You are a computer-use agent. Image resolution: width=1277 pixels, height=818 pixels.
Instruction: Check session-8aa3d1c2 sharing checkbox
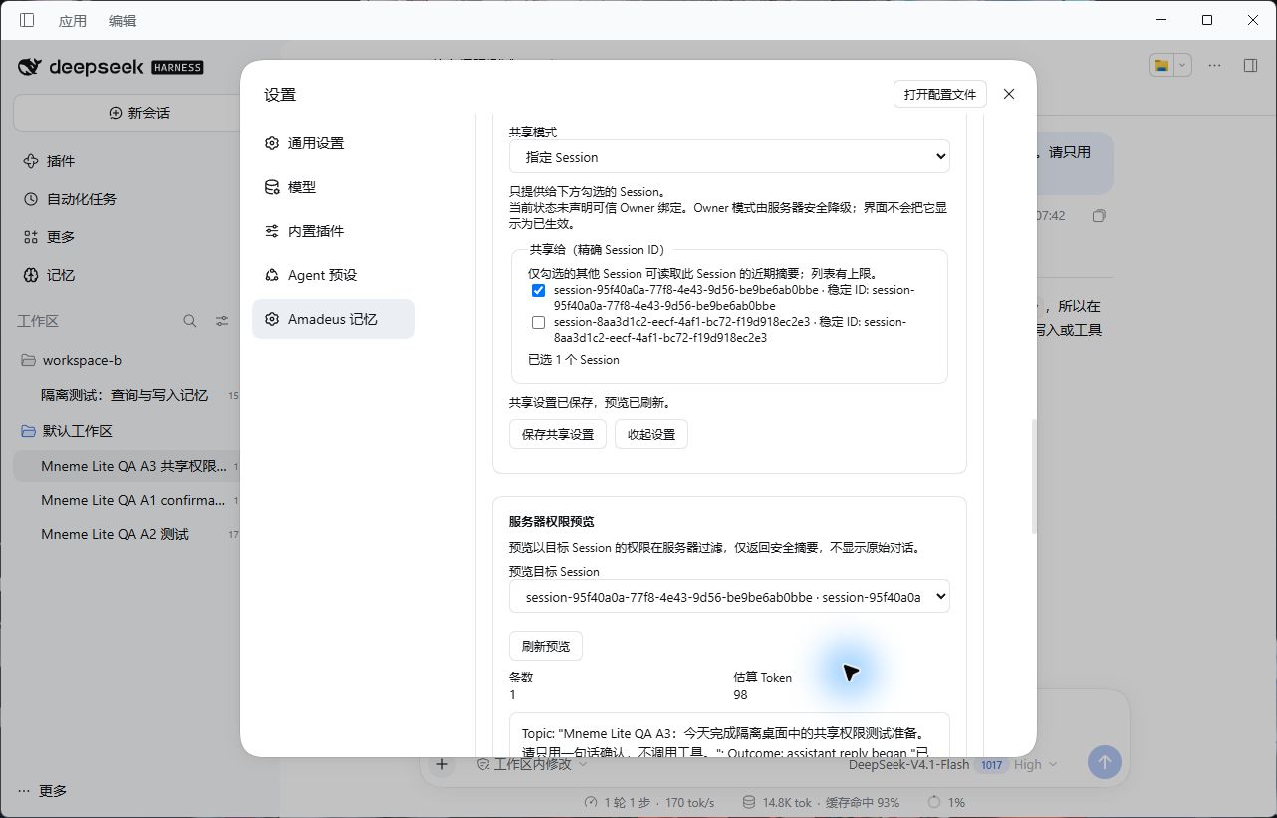click(538, 323)
